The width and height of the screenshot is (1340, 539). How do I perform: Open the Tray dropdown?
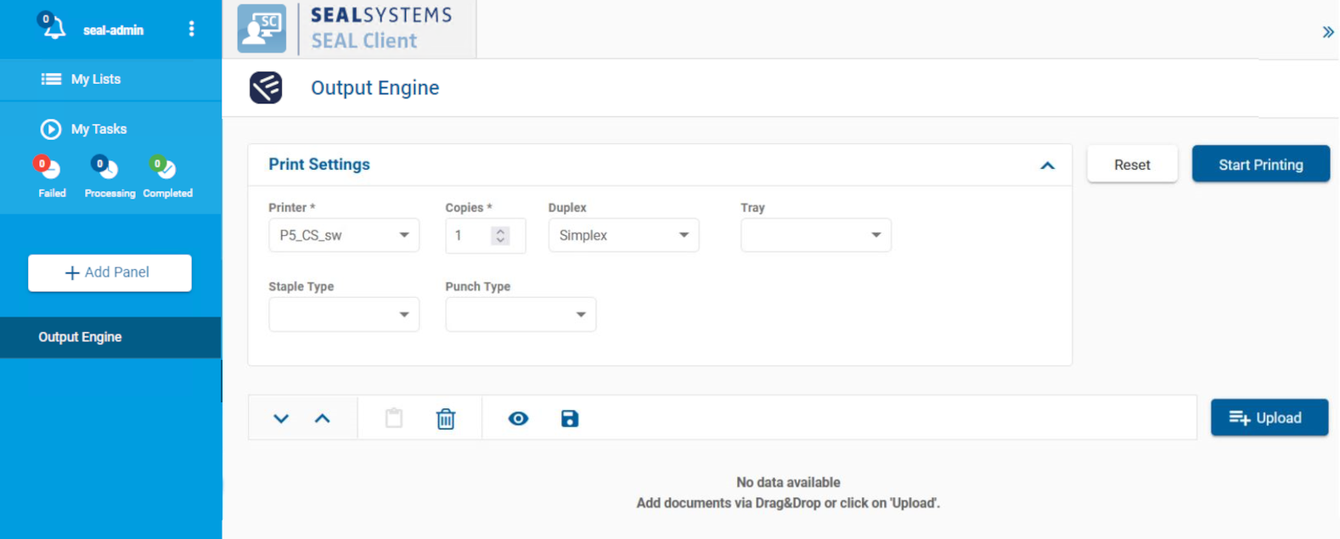tap(815, 235)
